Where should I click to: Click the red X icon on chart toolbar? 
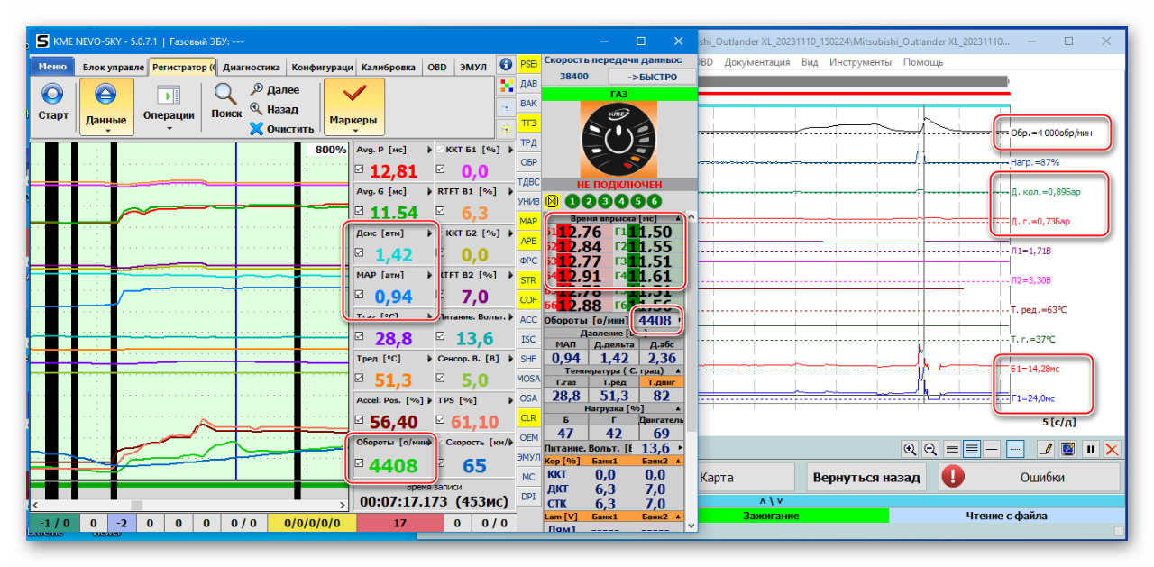click(x=1112, y=448)
